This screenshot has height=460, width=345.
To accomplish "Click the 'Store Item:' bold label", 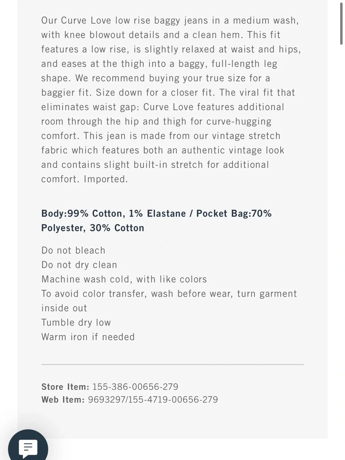I will pyautogui.click(x=65, y=387).
